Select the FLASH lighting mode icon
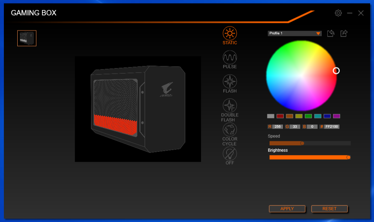 coord(230,81)
